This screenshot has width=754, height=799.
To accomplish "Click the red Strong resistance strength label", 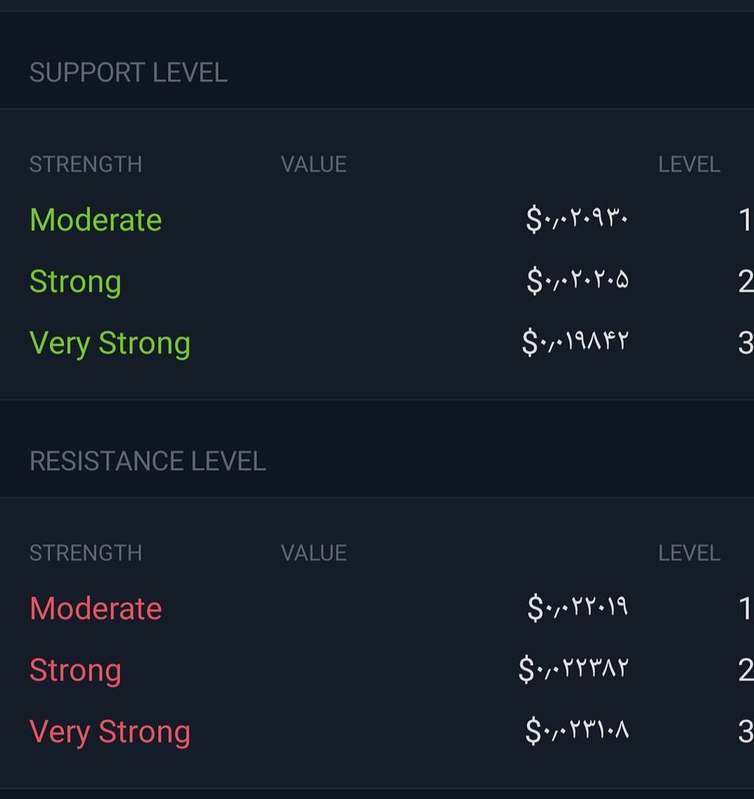I will pyautogui.click(x=76, y=670).
